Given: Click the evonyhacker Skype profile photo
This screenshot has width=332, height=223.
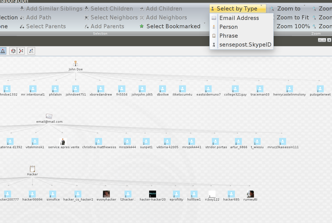Looking at the screenshot, I should click(x=106, y=194).
